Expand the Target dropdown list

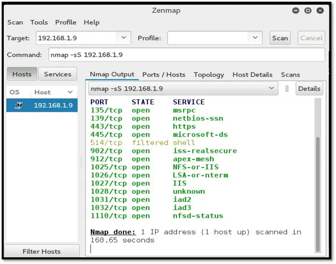coord(124,38)
